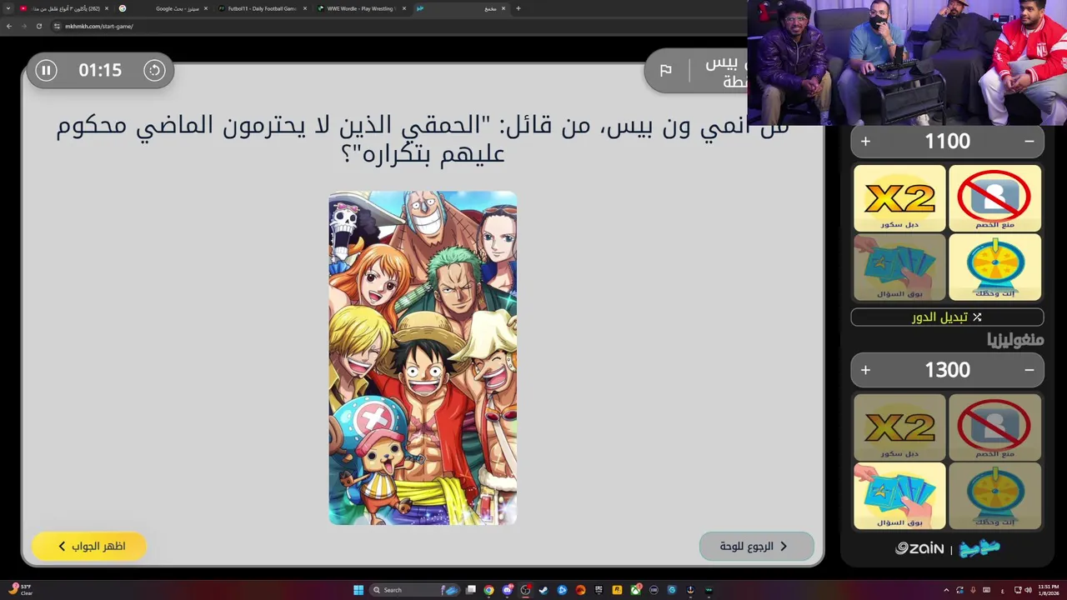The image size is (1067, 600).
Task: Switch to the YouTube (262) browser tab
Action: [64, 8]
